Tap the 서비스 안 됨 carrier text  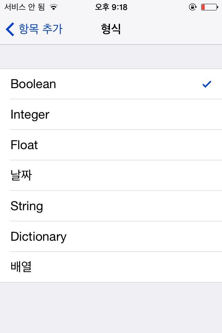24,7
